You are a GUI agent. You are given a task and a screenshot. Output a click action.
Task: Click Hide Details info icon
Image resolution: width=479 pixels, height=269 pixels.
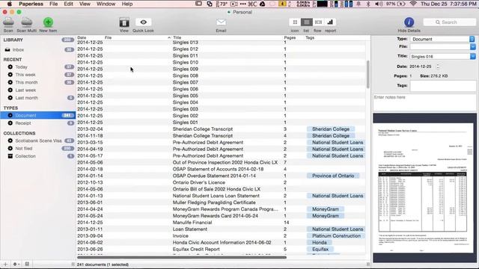tap(409, 22)
